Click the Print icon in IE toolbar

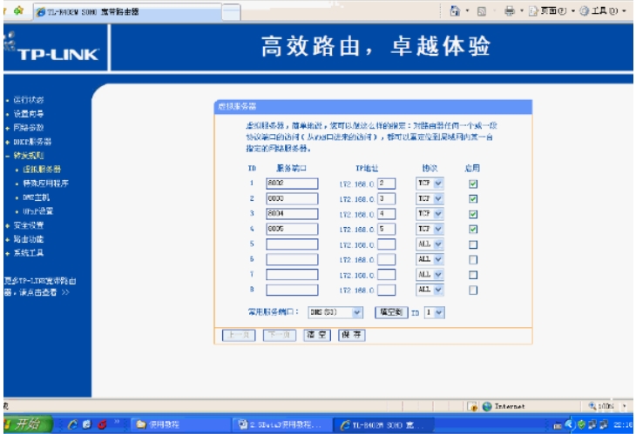(510, 11)
